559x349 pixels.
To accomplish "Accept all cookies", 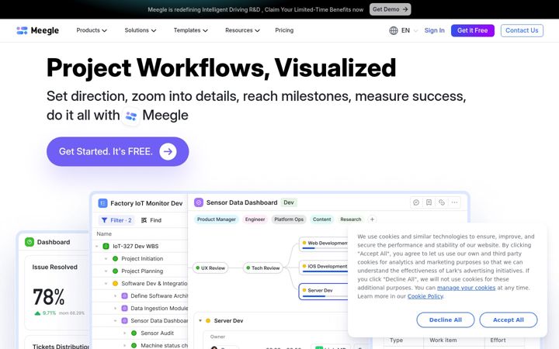I will pos(508,320).
